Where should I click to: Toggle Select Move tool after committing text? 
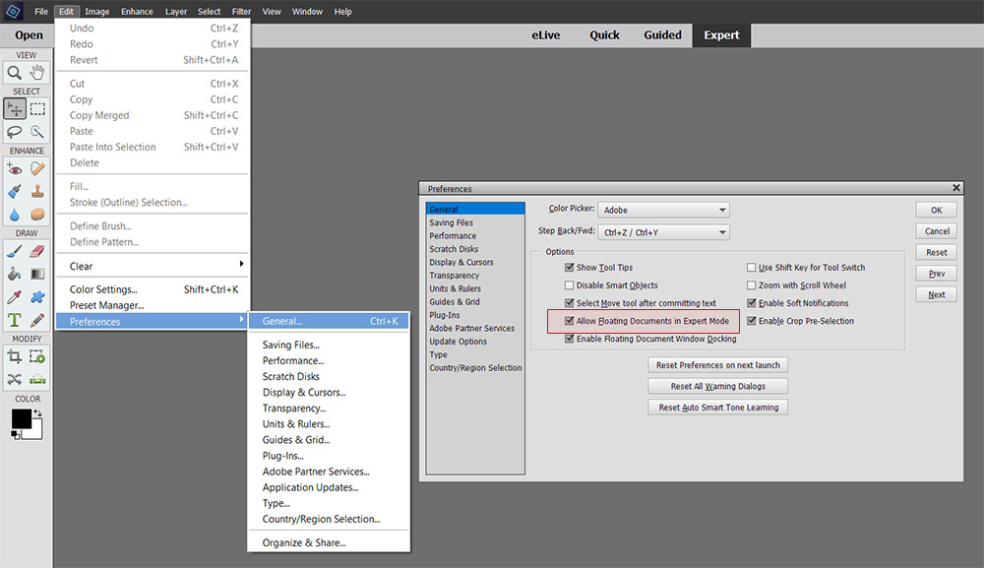569,303
